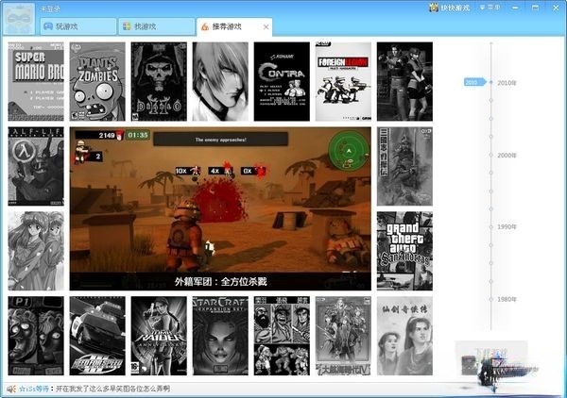Viewport: 567px width, 398px height.
Task: Open the two anime girls game cover
Action: 36,251
